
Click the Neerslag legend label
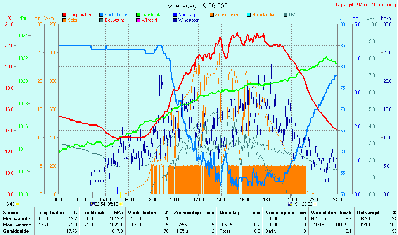(x=187, y=15)
